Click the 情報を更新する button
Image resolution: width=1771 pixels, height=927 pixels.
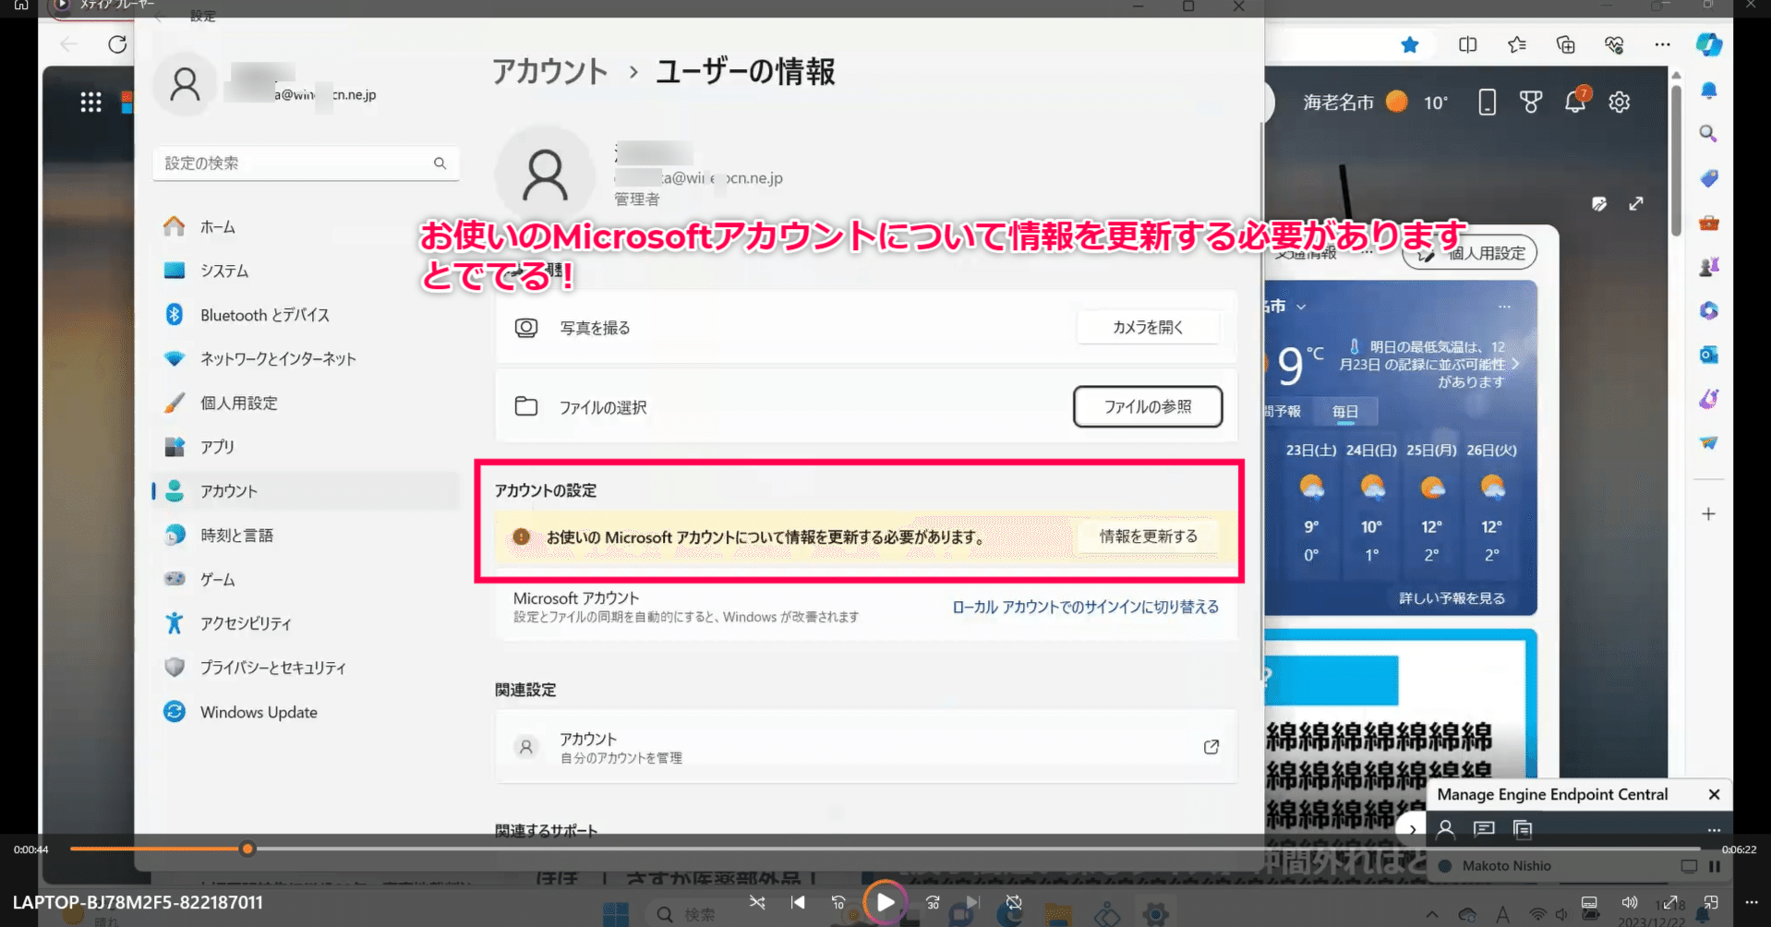pos(1148,536)
